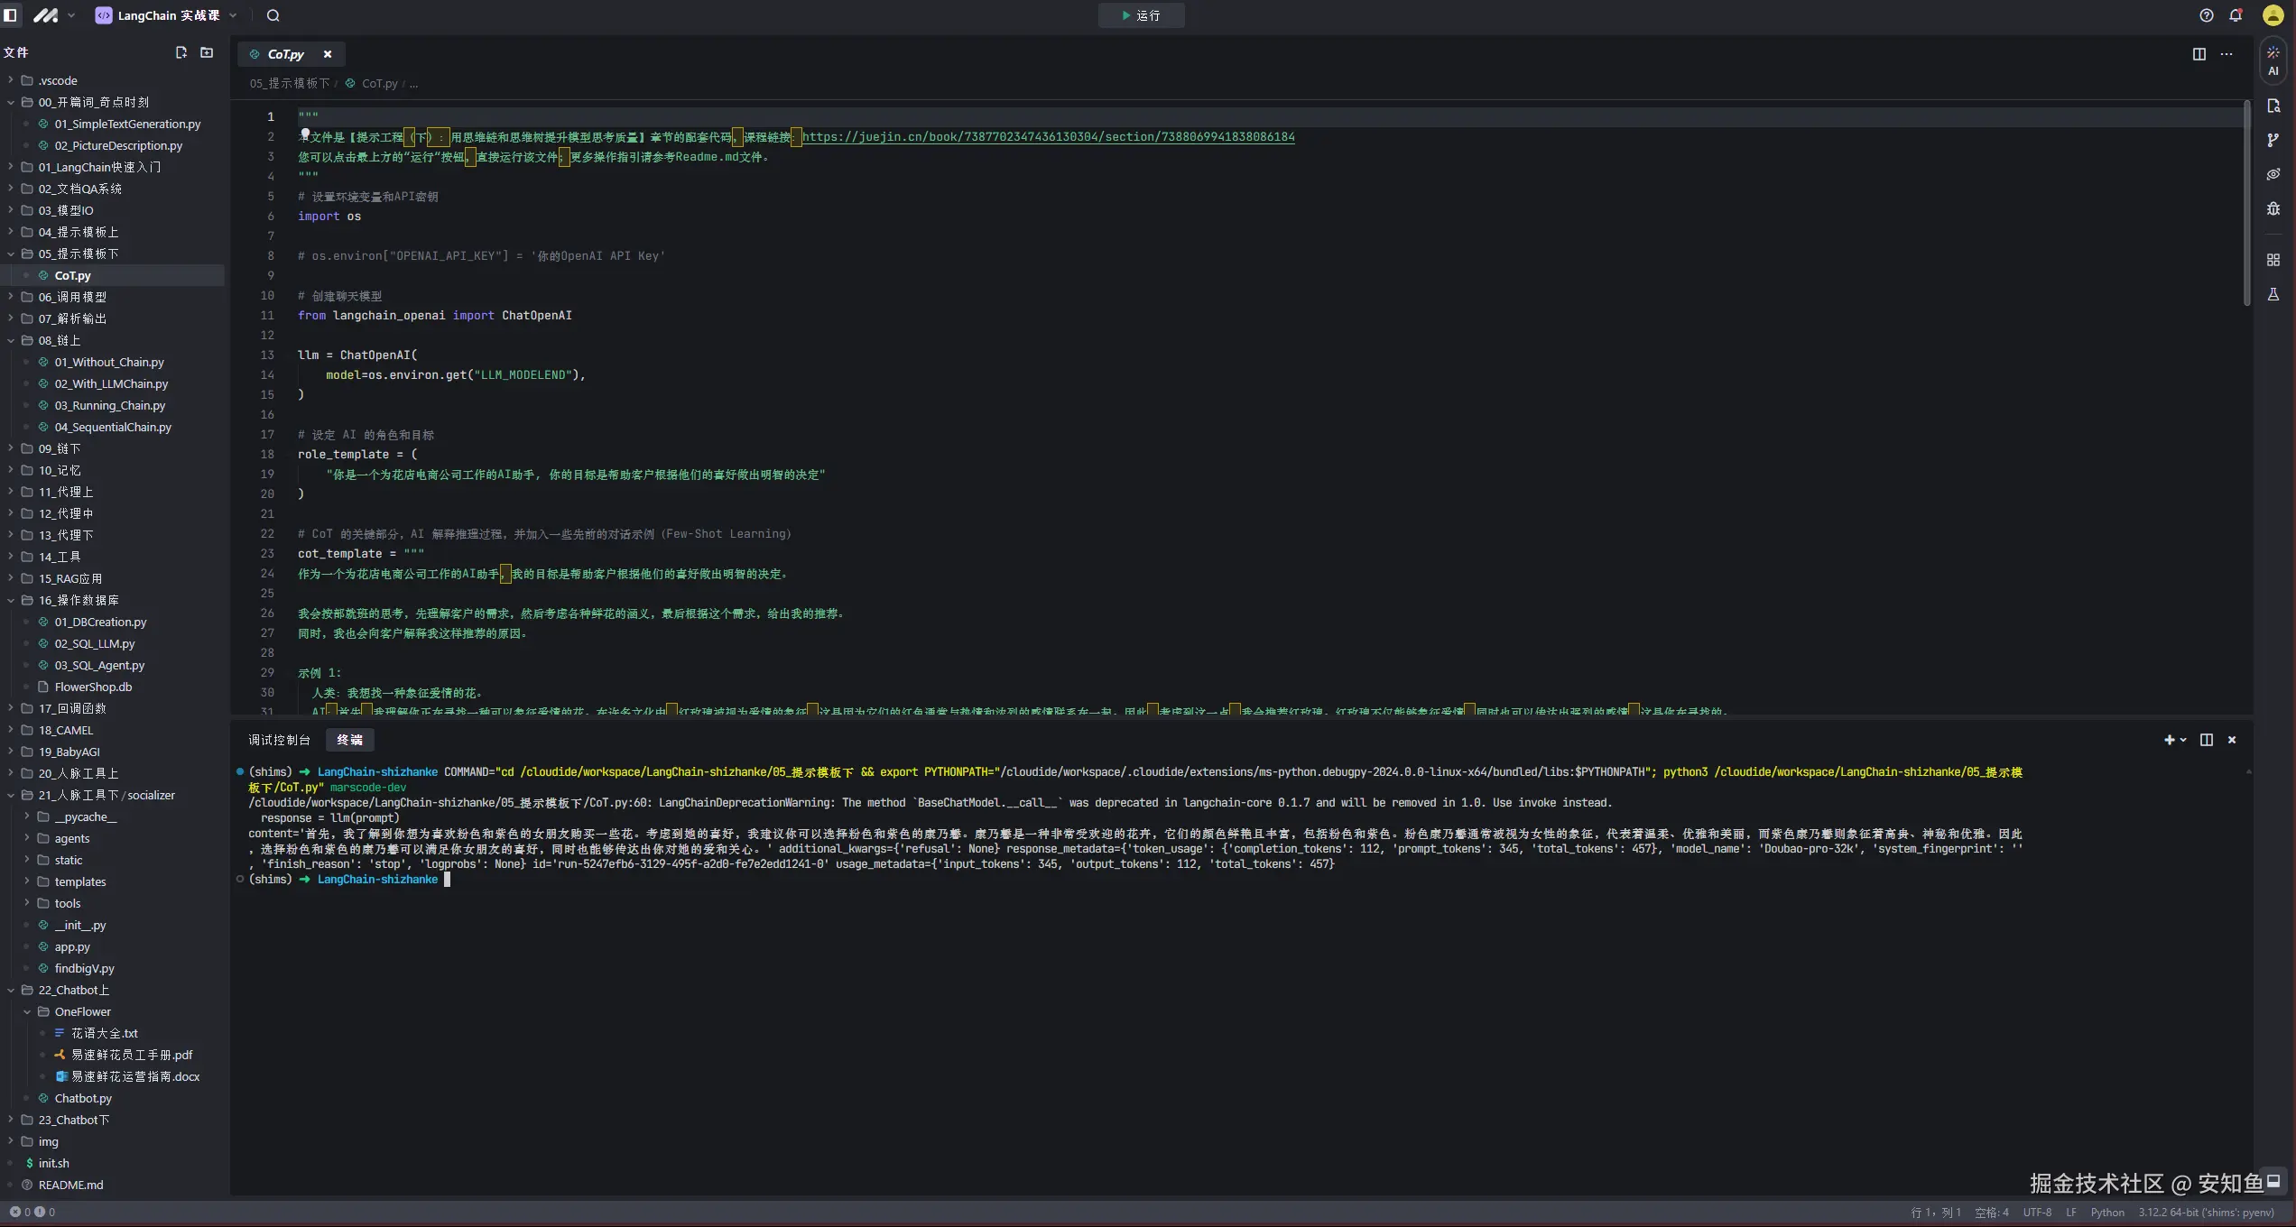2296x1227 pixels.
Task: Toggle split editor layout button
Action: [2199, 54]
